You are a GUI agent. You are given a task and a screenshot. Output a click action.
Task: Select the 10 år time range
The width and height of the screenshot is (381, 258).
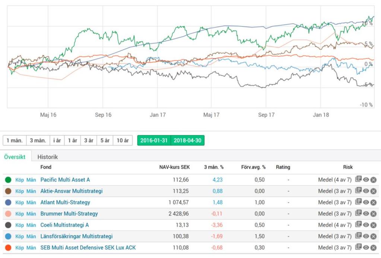[123, 140]
